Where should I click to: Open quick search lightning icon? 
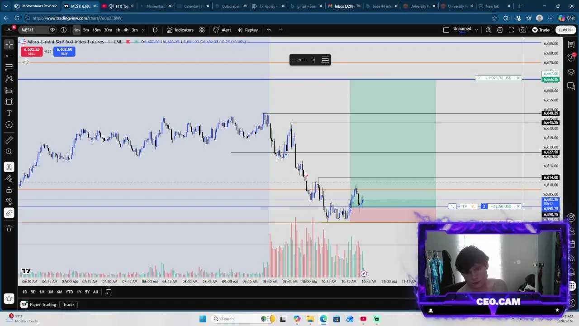tap(489, 30)
